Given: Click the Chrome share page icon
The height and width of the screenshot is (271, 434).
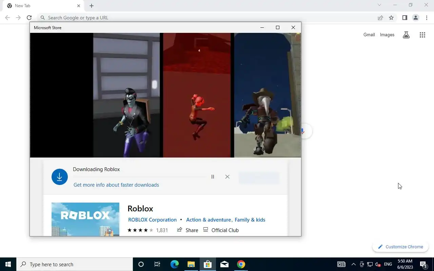Looking at the screenshot, I should click(380, 18).
